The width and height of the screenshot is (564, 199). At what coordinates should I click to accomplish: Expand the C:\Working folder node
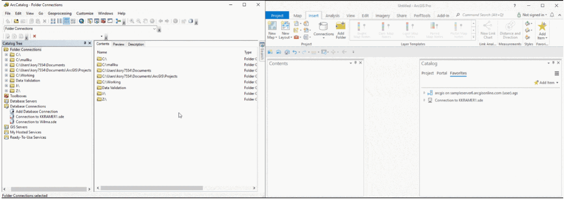pyautogui.click(x=6, y=76)
